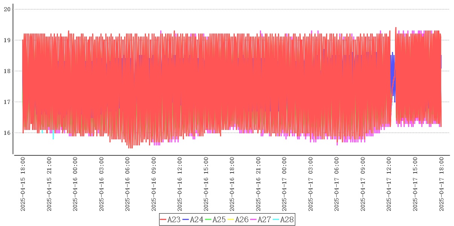Click the blue A24 legend color line

(186, 220)
